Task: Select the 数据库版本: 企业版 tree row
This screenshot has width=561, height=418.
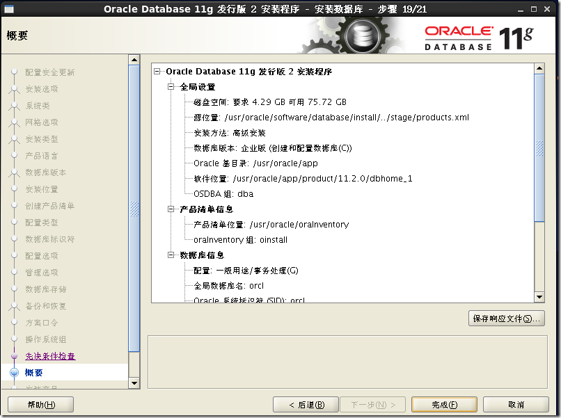Action: (273, 148)
